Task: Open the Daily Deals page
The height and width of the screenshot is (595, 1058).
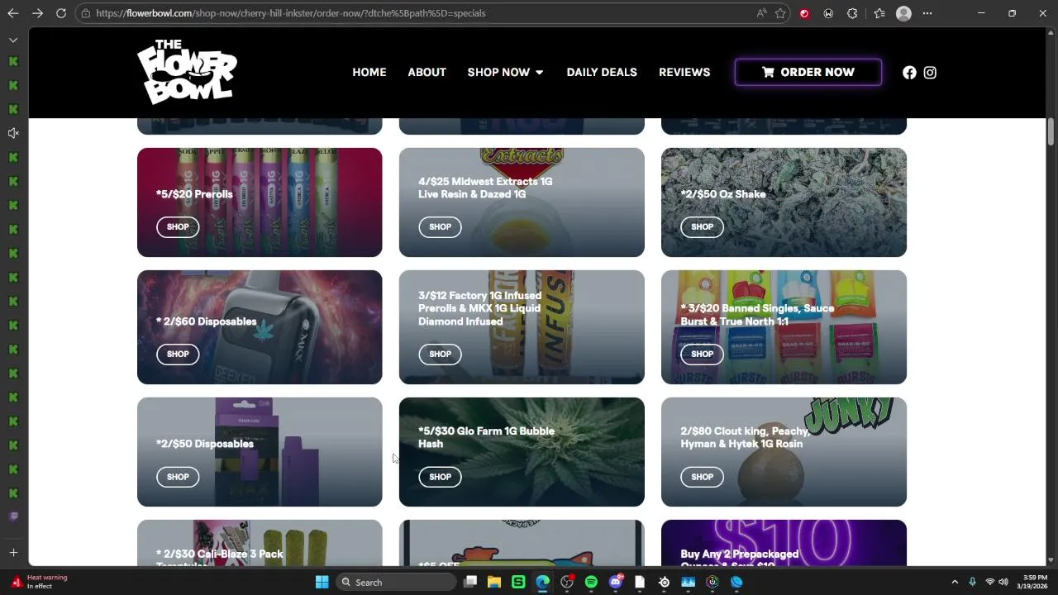Action: pos(602,73)
